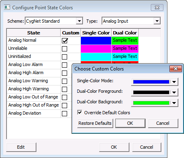Click the Custom column header
The width and height of the screenshot is (184, 158).
[x=71, y=33]
